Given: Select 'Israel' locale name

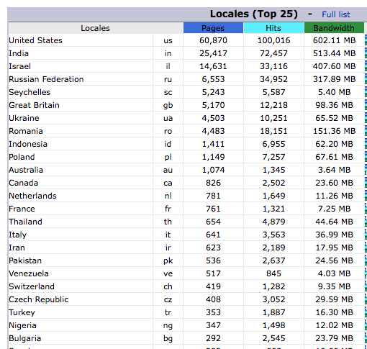Looking at the screenshot, I should point(19,66).
